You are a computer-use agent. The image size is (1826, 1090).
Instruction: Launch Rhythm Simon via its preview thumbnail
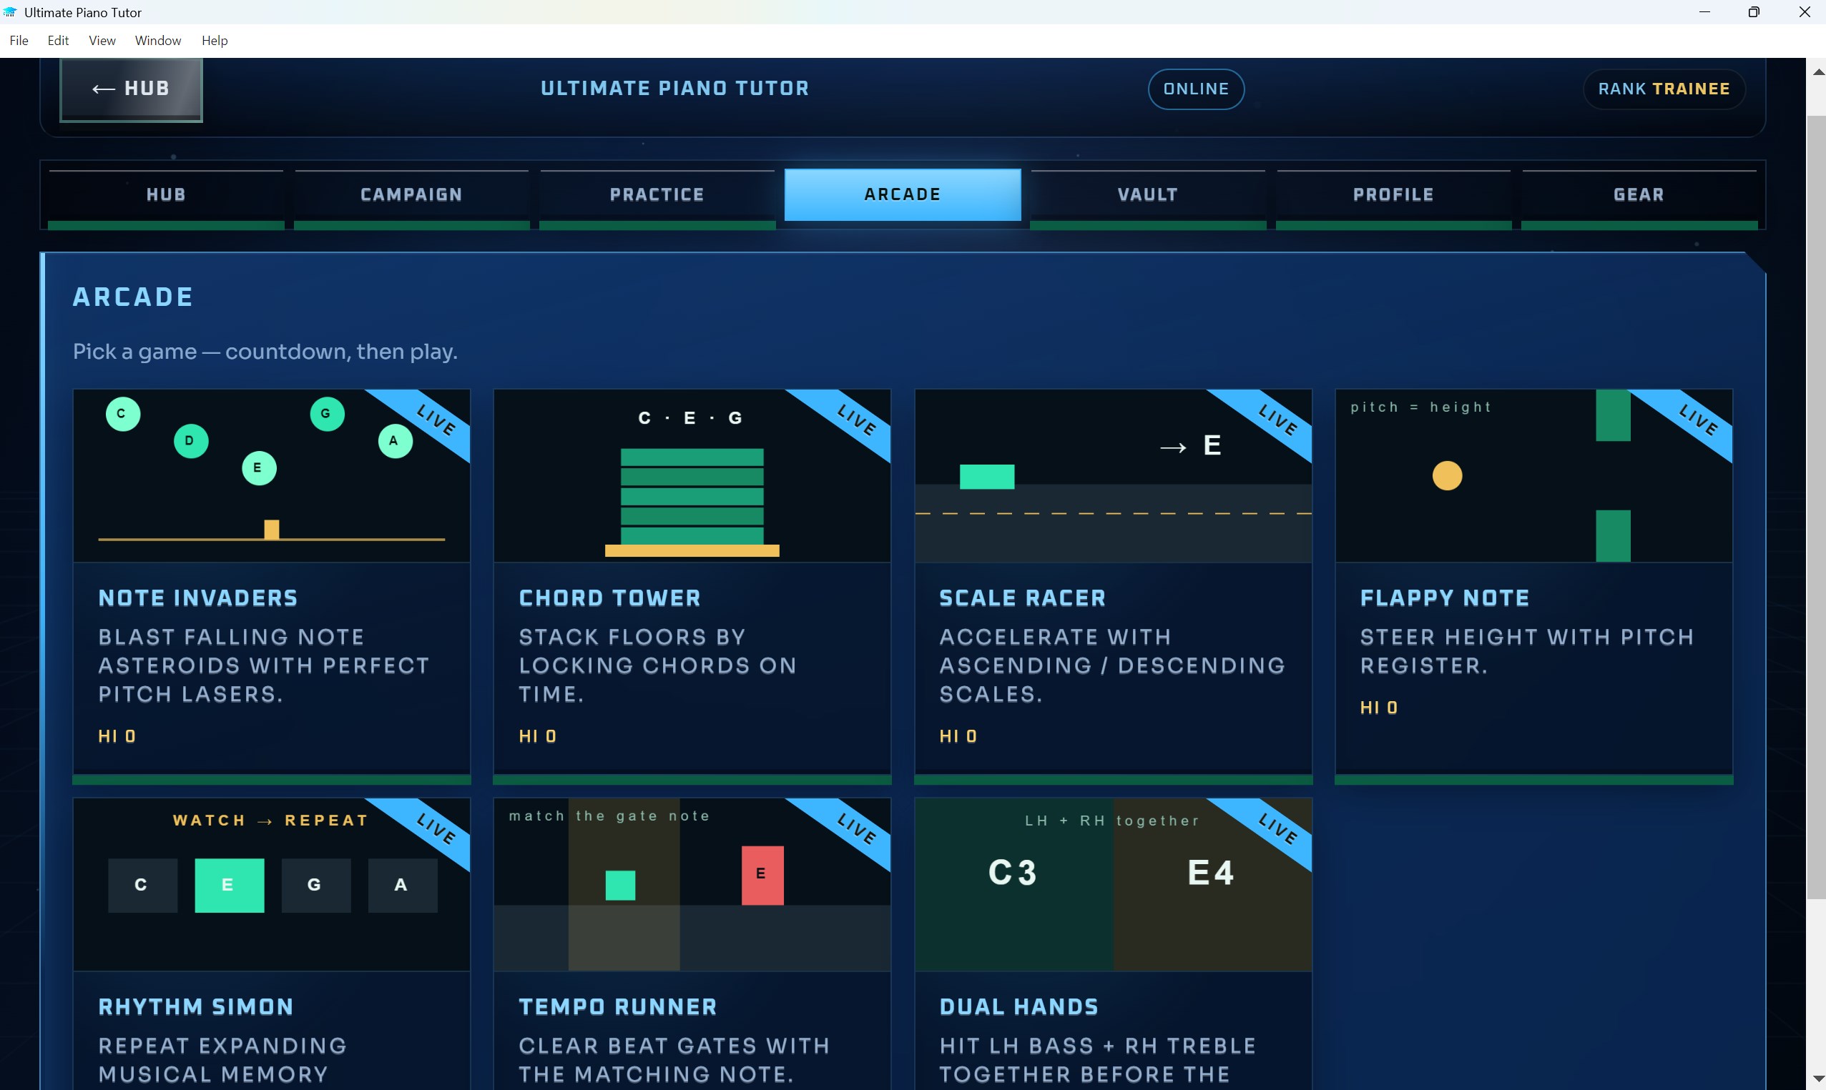[272, 884]
